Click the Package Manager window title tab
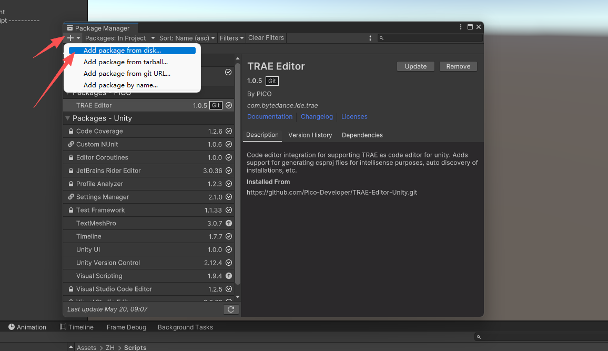Viewport: 608px width, 351px height. tap(102, 28)
